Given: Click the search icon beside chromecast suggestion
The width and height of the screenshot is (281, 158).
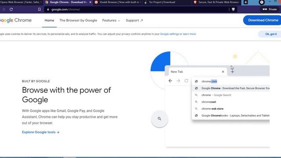Looking at the screenshot, I should (196, 102).
